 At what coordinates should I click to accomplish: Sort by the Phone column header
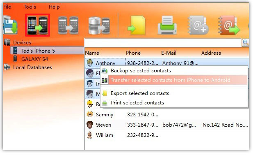click(133, 53)
